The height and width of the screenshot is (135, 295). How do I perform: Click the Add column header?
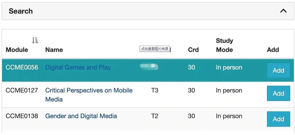(x=273, y=50)
